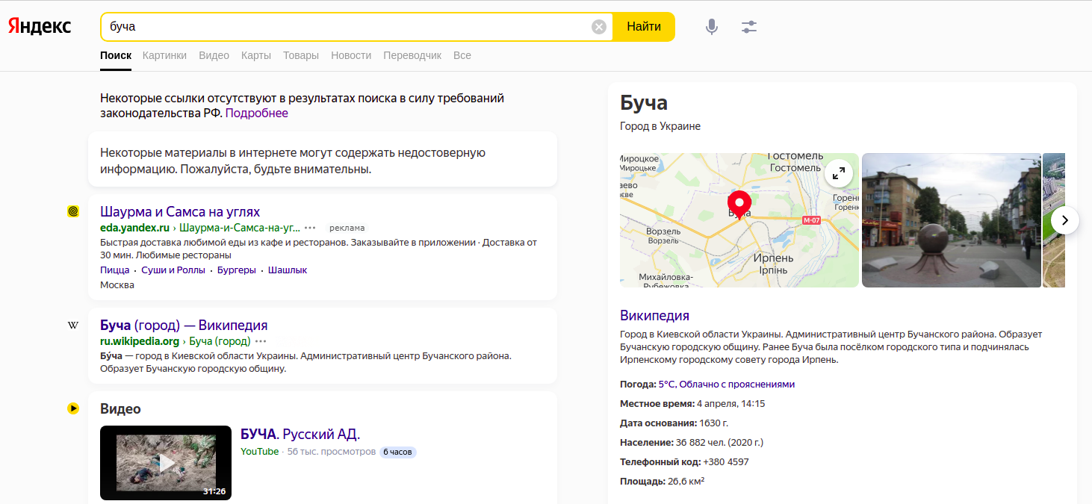Click the search input field containing буча
Image resolution: width=1092 pixels, height=504 pixels.
344,27
